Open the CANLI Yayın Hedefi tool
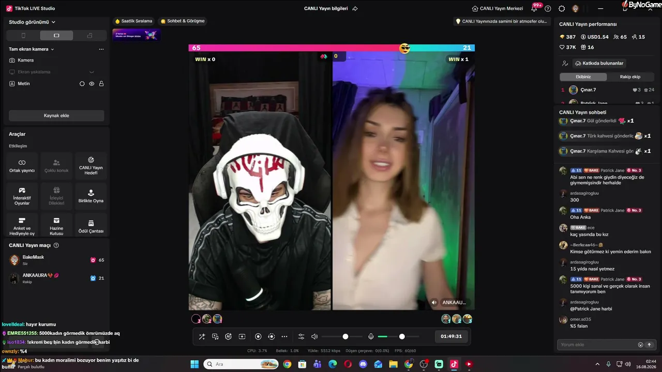The image size is (662, 372). pos(91,166)
